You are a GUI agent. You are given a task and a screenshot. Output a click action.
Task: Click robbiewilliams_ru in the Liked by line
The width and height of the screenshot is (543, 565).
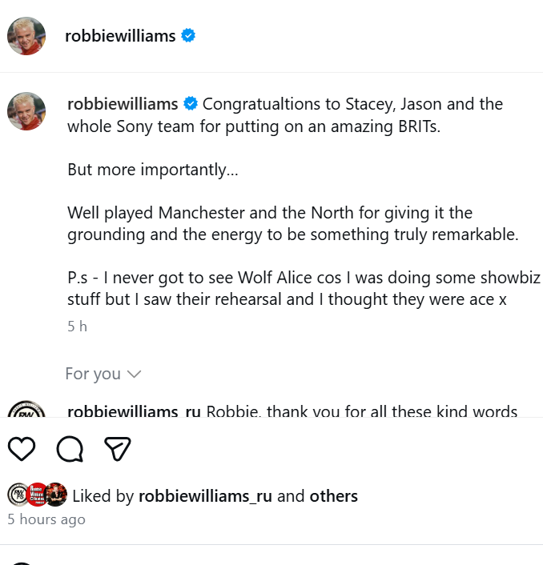205,496
